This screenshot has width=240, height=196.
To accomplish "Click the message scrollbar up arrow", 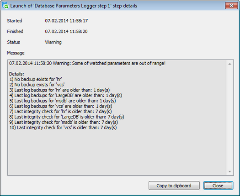I will (230, 64).
